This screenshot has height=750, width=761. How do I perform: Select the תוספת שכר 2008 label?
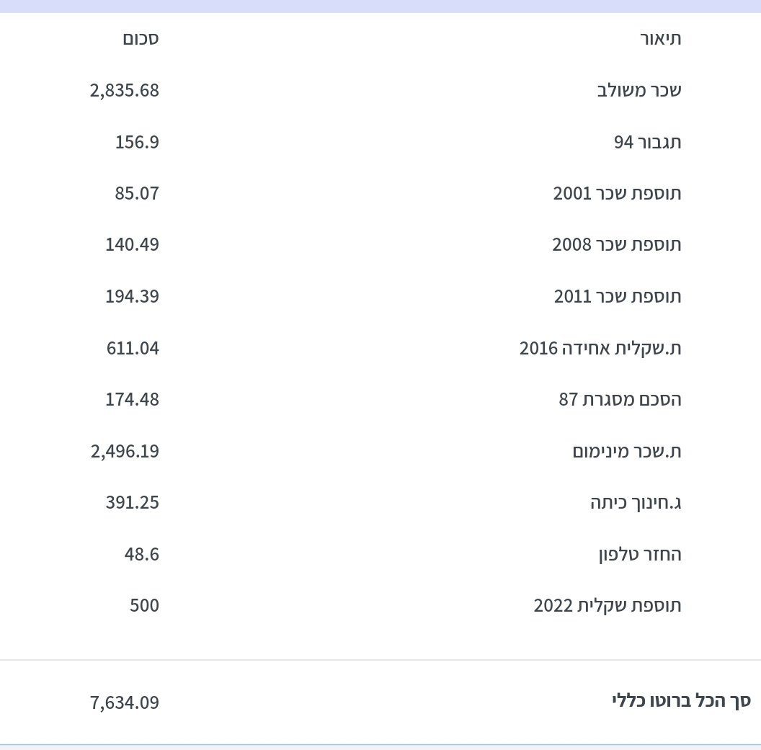click(x=616, y=244)
